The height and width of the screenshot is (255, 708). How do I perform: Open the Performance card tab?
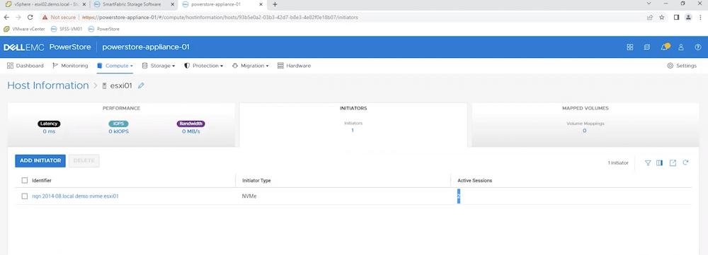(121, 124)
